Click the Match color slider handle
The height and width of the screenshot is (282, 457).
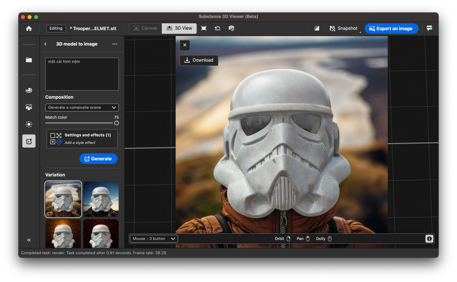pyautogui.click(x=117, y=123)
